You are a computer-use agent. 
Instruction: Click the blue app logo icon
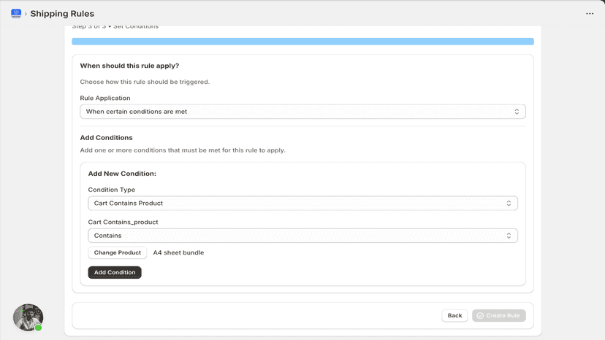tap(16, 13)
